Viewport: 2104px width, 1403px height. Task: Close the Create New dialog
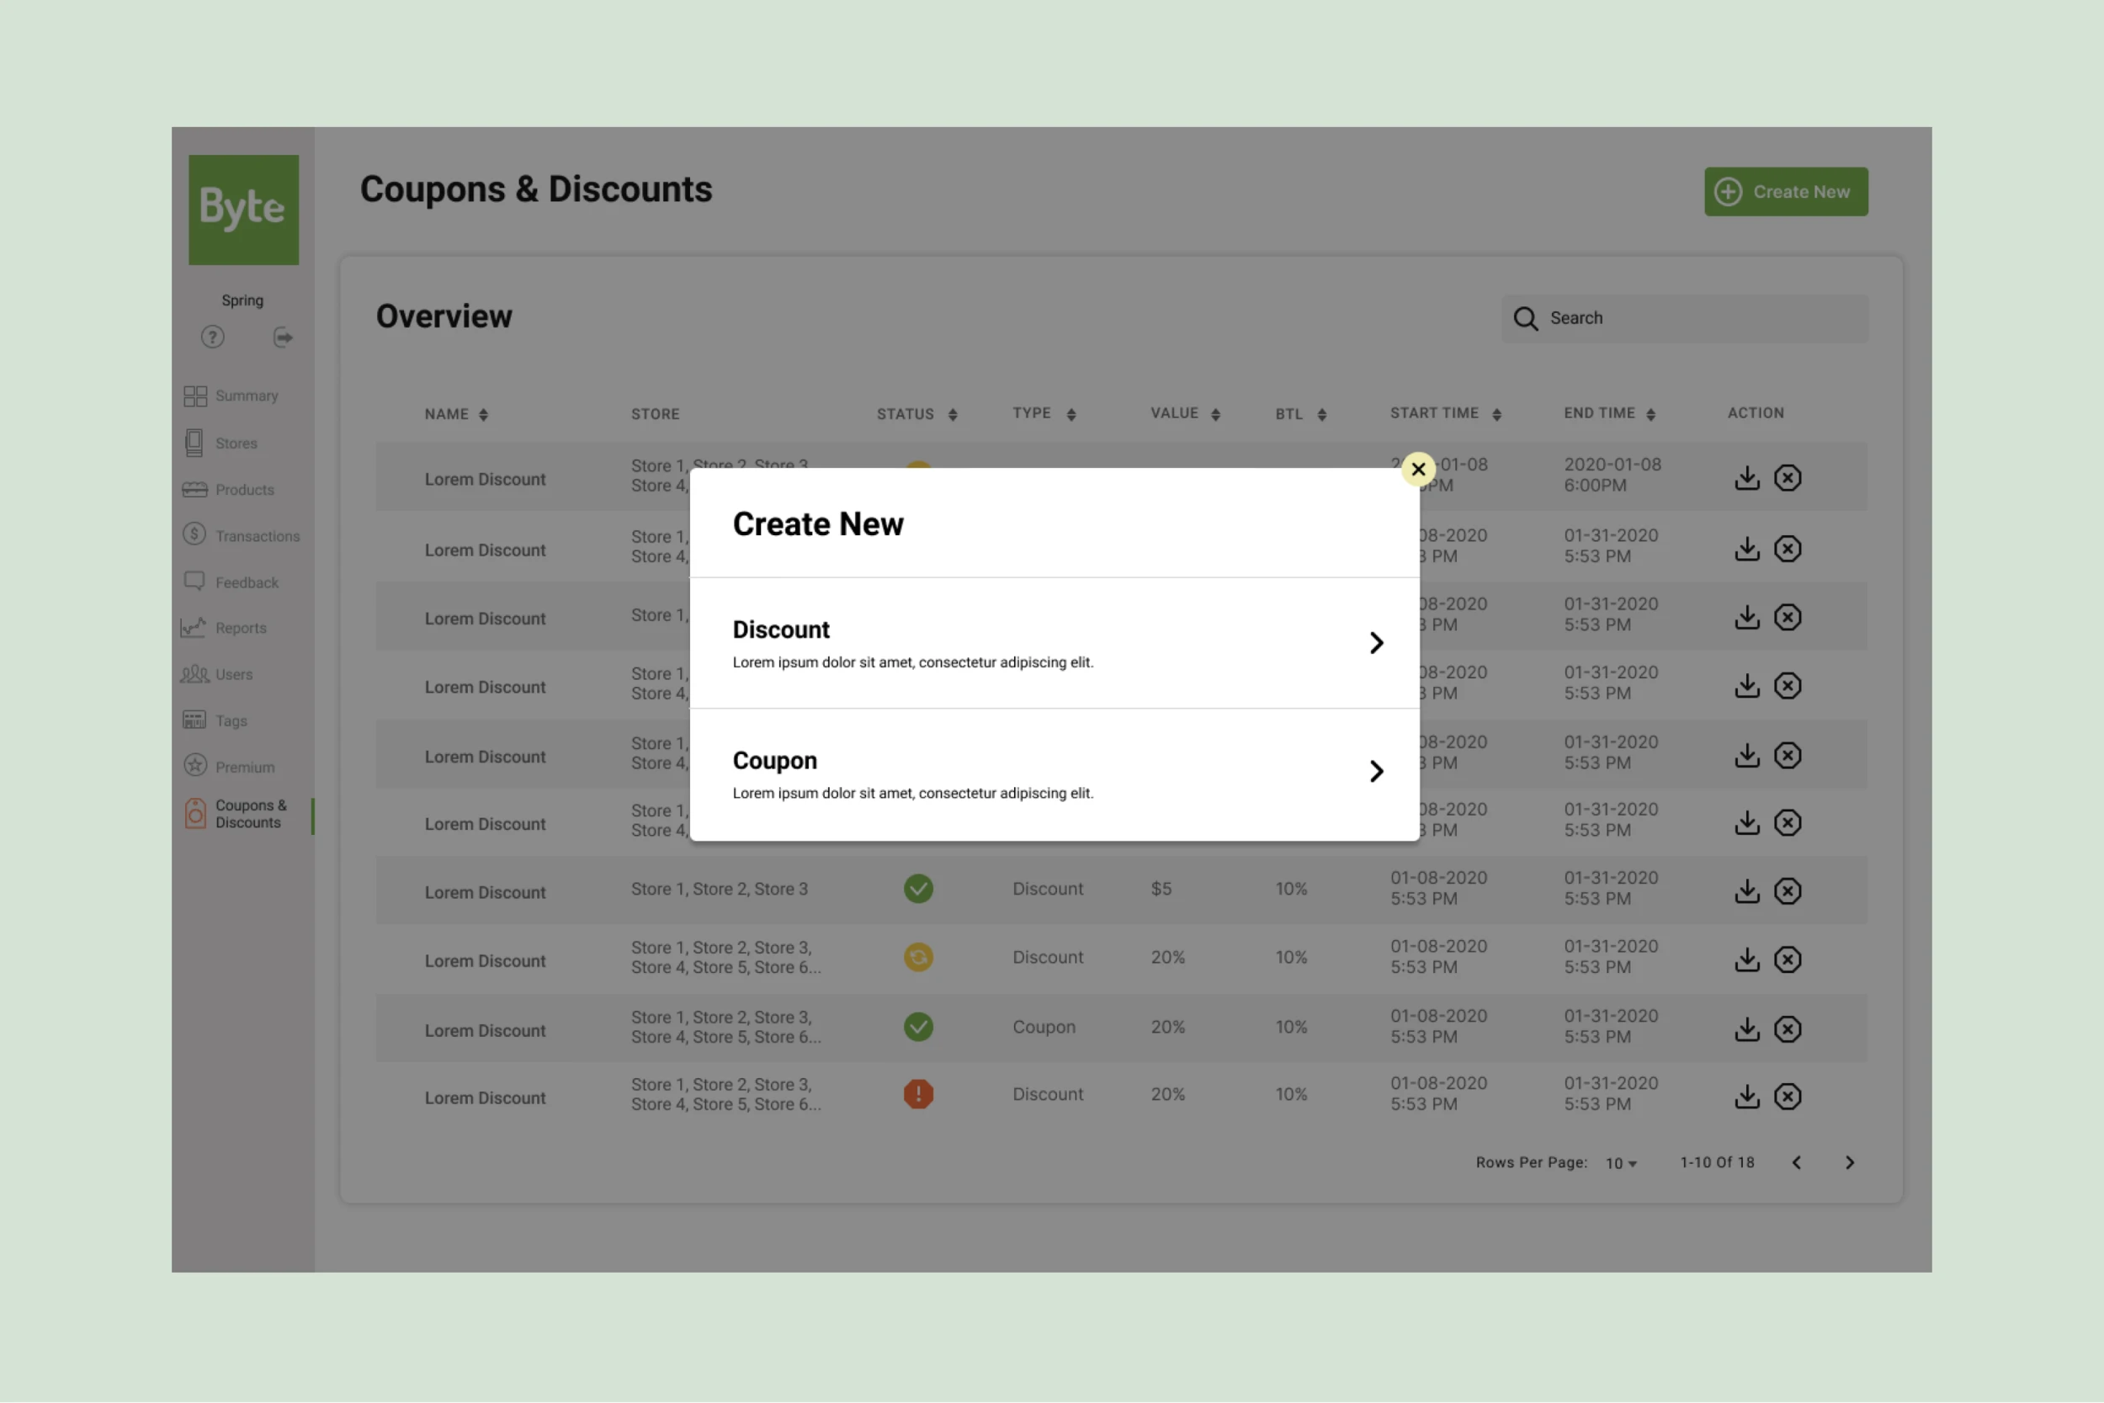click(1418, 469)
